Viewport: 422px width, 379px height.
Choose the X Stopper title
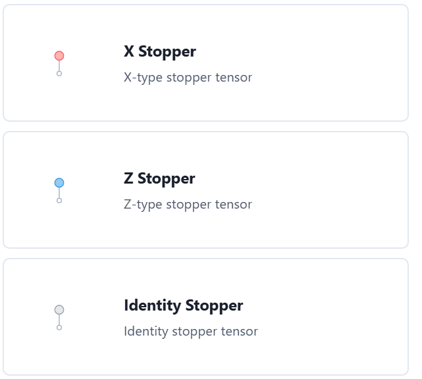tap(160, 51)
